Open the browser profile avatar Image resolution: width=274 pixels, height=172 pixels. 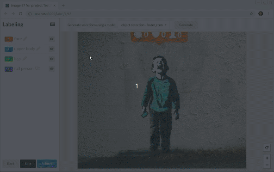(261, 13)
